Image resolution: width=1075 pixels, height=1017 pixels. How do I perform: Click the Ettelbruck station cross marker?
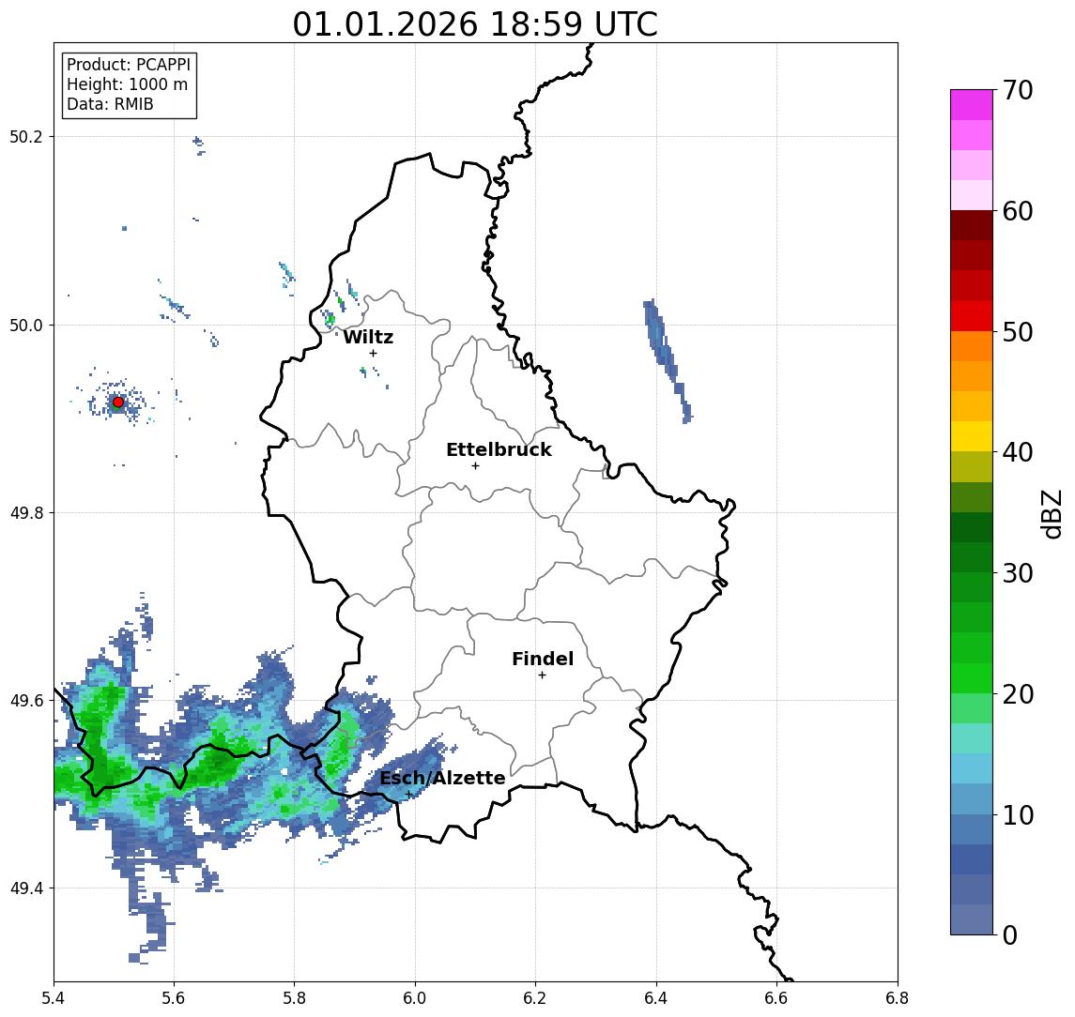(475, 466)
